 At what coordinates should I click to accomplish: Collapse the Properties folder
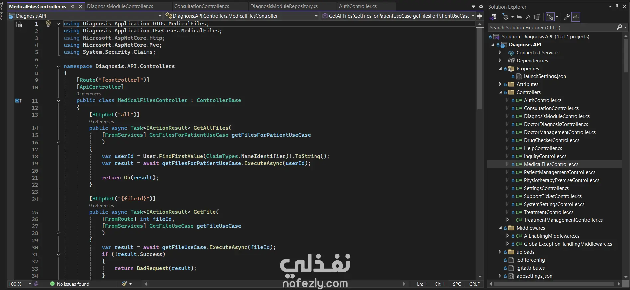[x=500, y=69]
